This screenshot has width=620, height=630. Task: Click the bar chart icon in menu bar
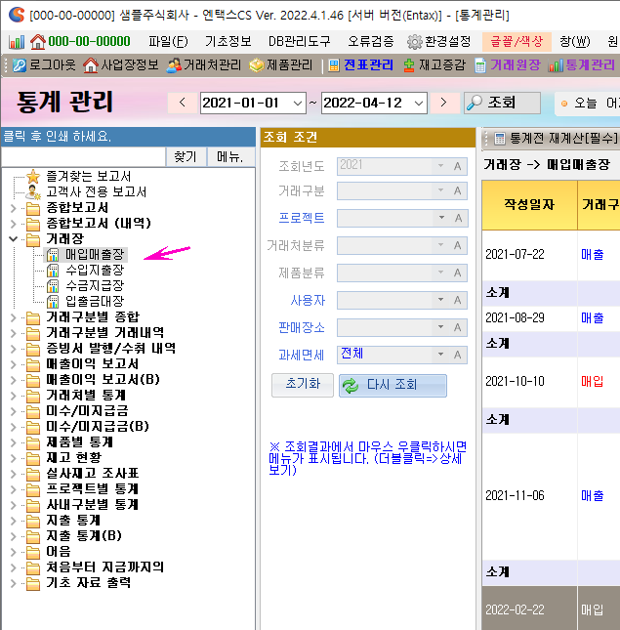[x=17, y=41]
